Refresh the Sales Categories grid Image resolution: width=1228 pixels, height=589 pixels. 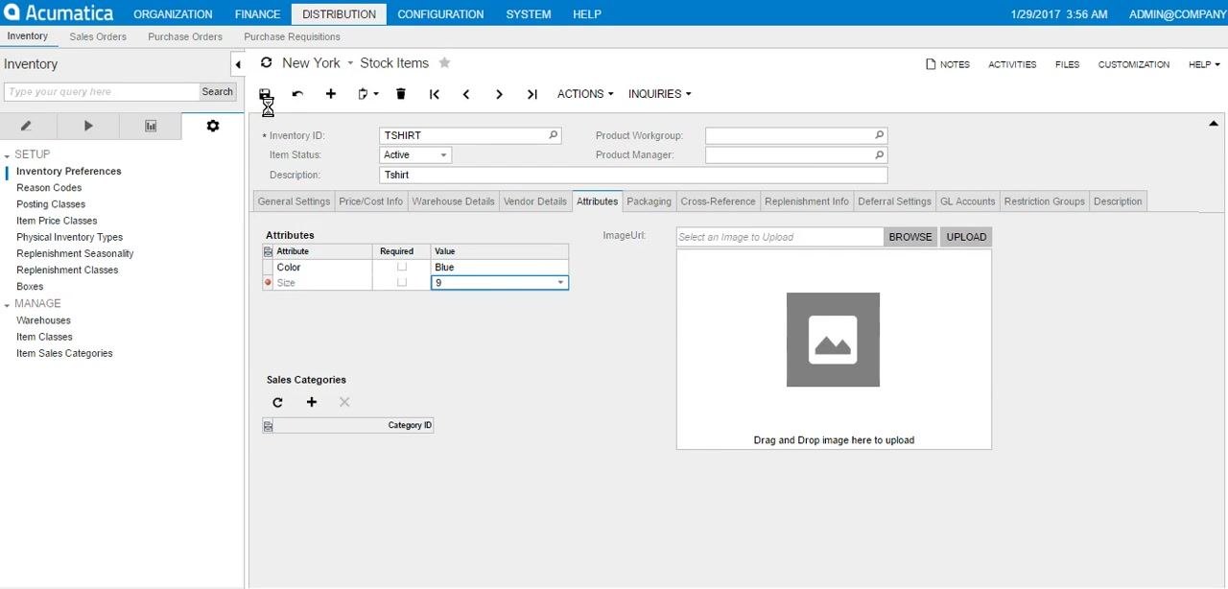(x=277, y=403)
